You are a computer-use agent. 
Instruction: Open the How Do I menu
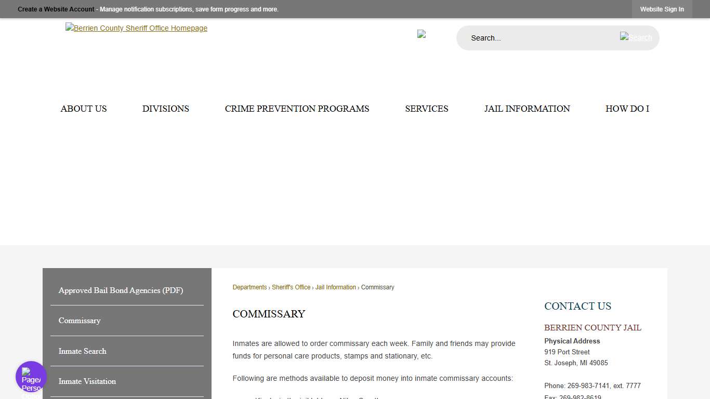pyautogui.click(x=627, y=109)
